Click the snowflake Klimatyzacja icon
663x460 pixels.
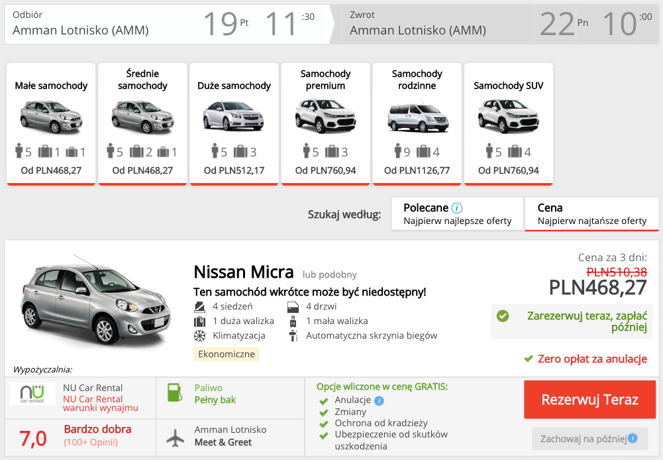[199, 336]
